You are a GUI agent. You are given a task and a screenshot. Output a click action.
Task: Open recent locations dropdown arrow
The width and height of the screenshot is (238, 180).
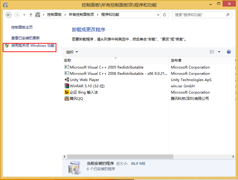pos(24,15)
